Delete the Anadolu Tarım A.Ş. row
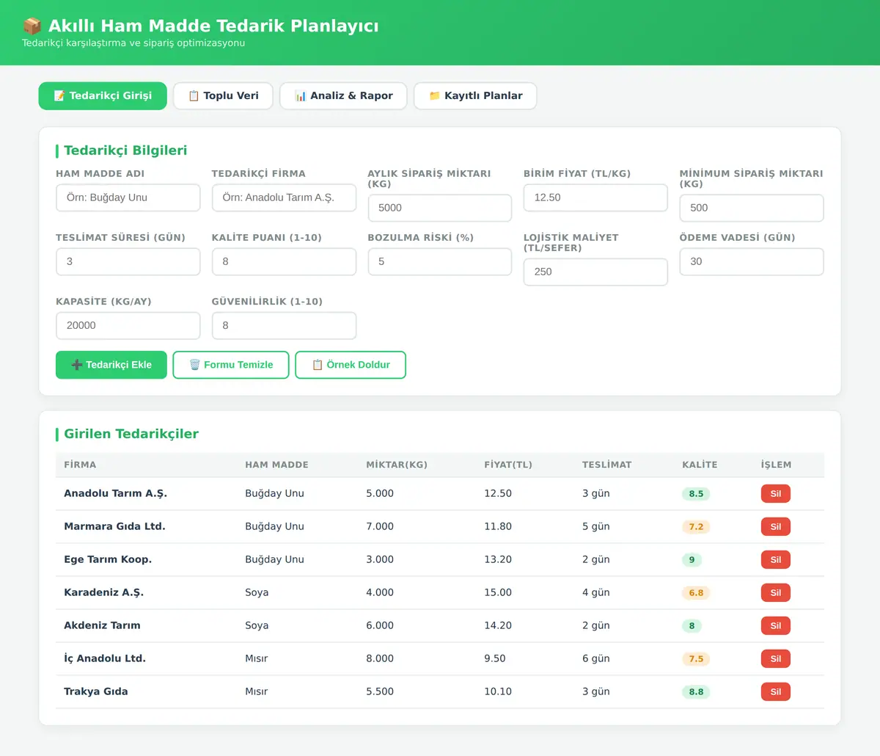The height and width of the screenshot is (756, 880). (x=776, y=494)
